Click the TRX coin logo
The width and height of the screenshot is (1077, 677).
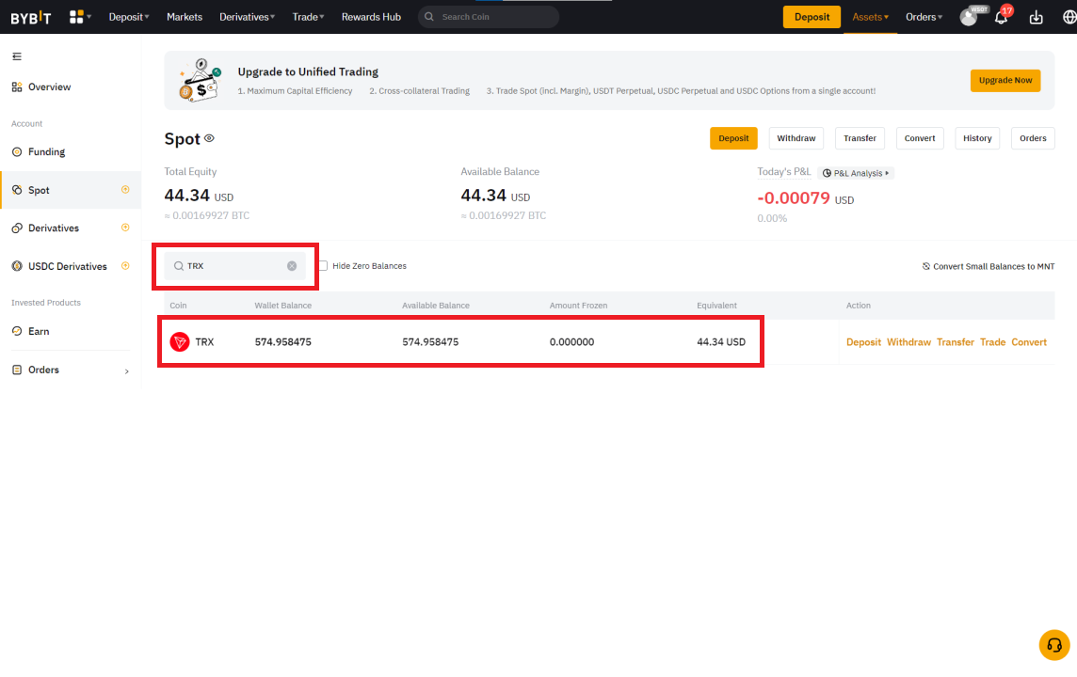tap(179, 341)
